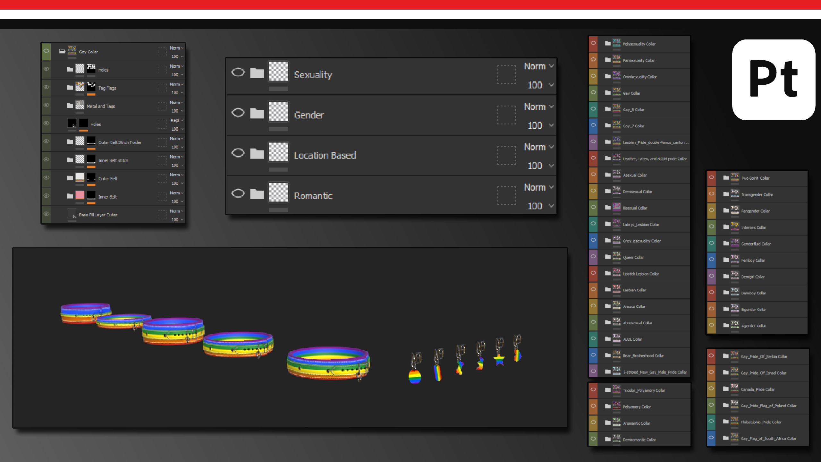Click the rainbow star pendant in viewport
This screenshot has width=821, height=462.
(499, 360)
